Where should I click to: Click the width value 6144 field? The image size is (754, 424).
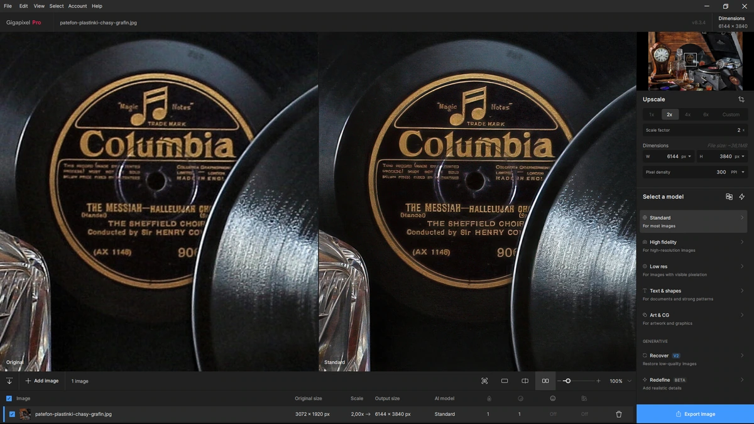672,156
